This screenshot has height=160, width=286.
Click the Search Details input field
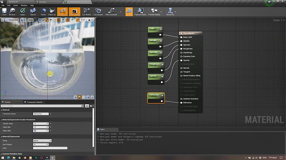[x=43, y=106]
